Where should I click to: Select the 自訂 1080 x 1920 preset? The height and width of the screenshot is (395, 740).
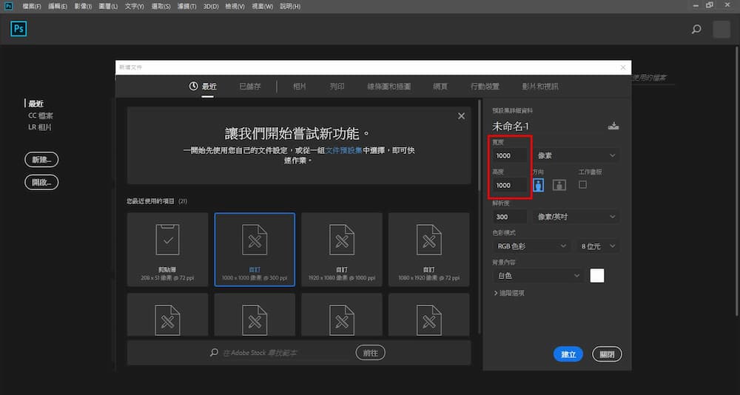pos(429,249)
